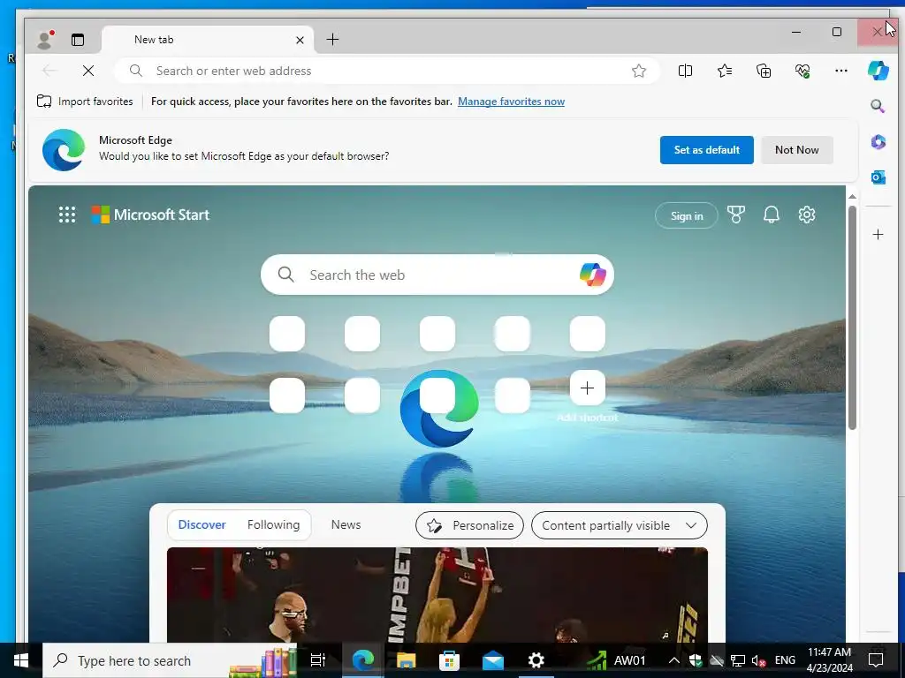Viewport: 905px width, 678px height.
Task: Click the muted volume tray icon
Action: [x=758, y=660]
